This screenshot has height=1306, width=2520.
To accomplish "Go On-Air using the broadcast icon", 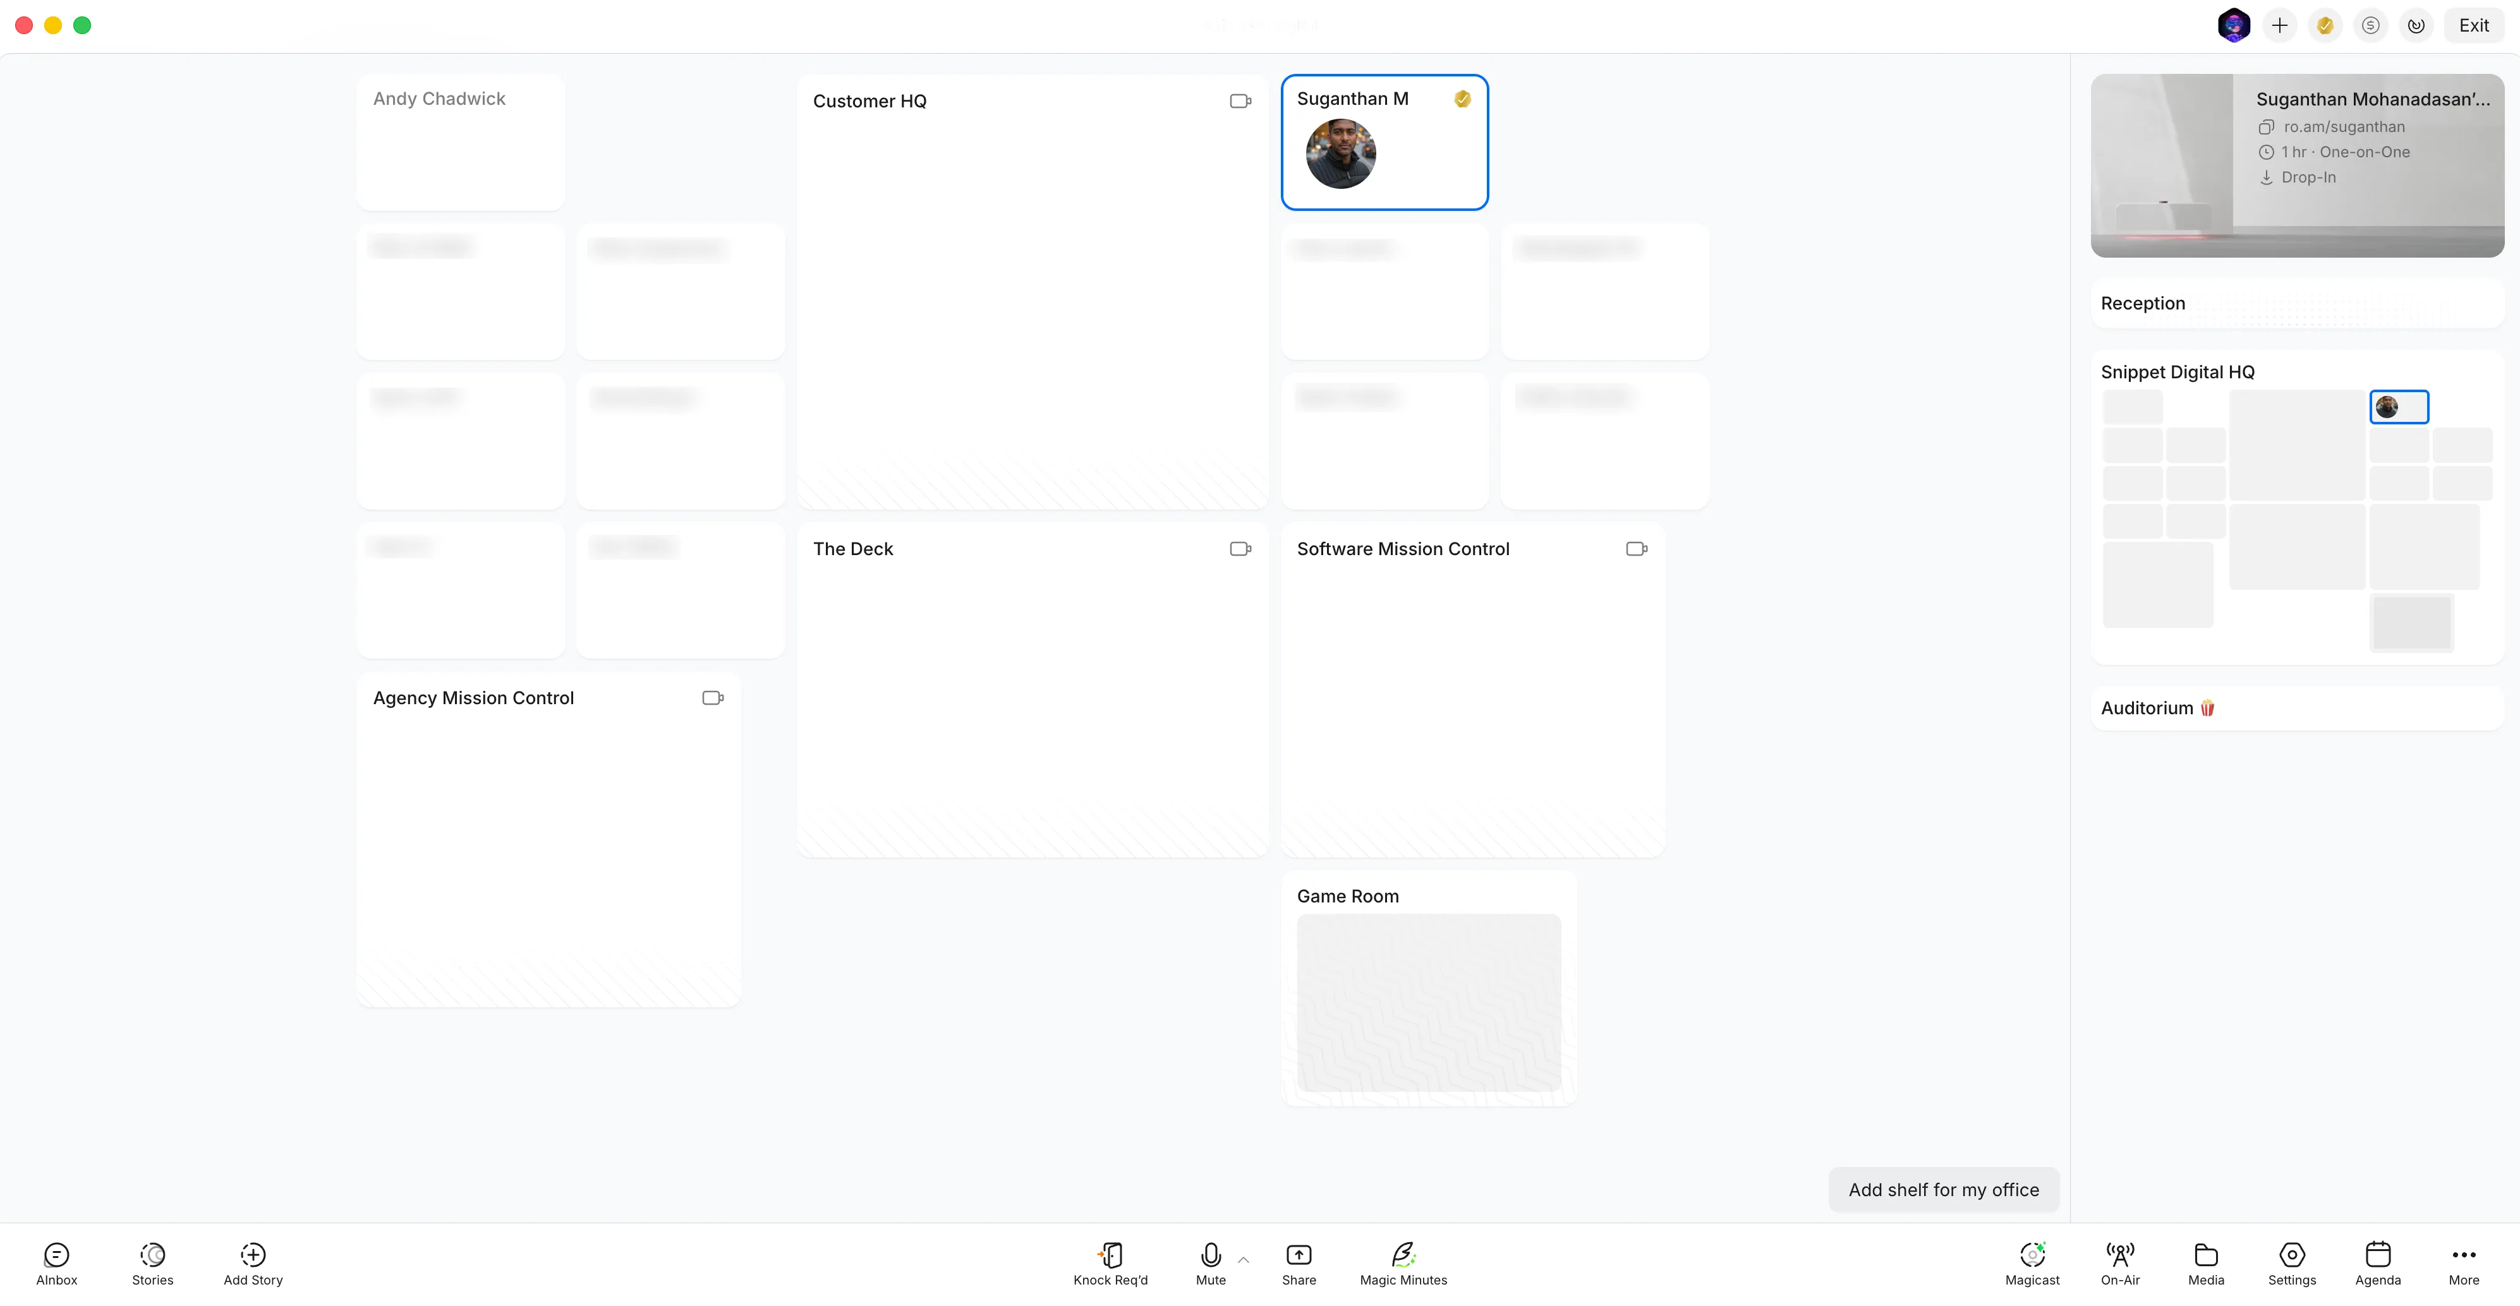I will 2120,1254.
